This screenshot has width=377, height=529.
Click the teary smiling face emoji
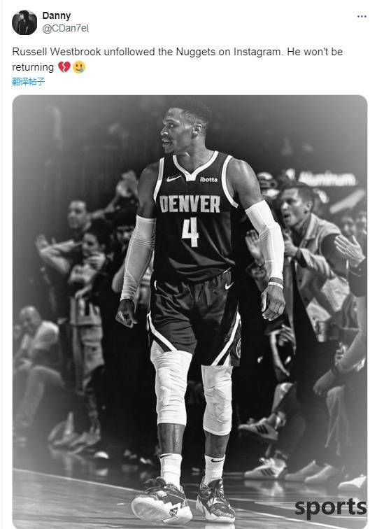(79, 67)
